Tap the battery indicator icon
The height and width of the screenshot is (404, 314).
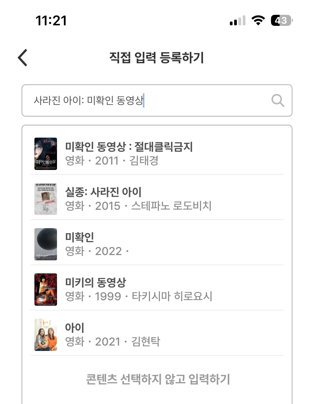[x=281, y=20]
